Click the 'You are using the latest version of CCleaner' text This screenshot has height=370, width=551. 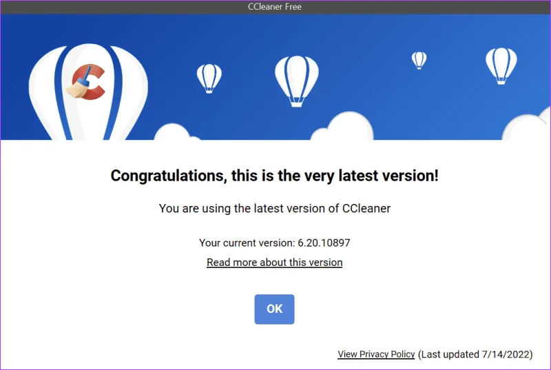(x=274, y=208)
